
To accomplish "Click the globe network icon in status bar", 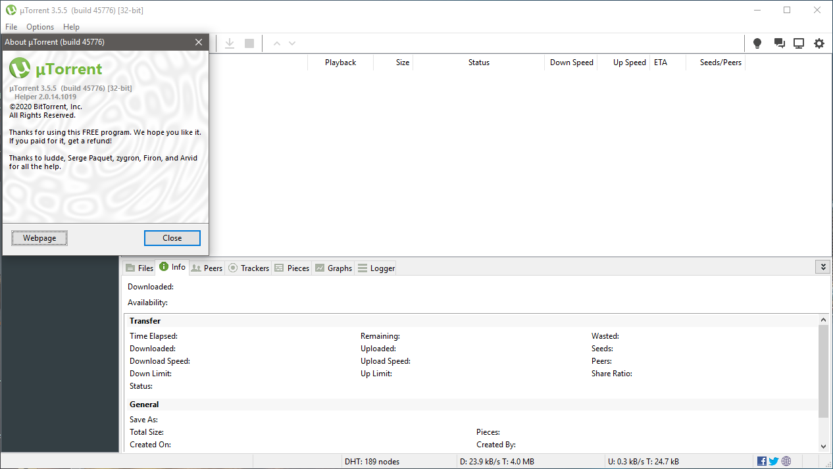I will 786,461.
